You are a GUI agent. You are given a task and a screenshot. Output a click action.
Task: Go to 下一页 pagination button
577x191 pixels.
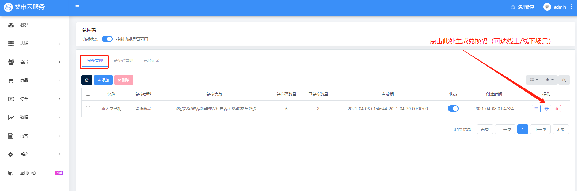[540, 129]
